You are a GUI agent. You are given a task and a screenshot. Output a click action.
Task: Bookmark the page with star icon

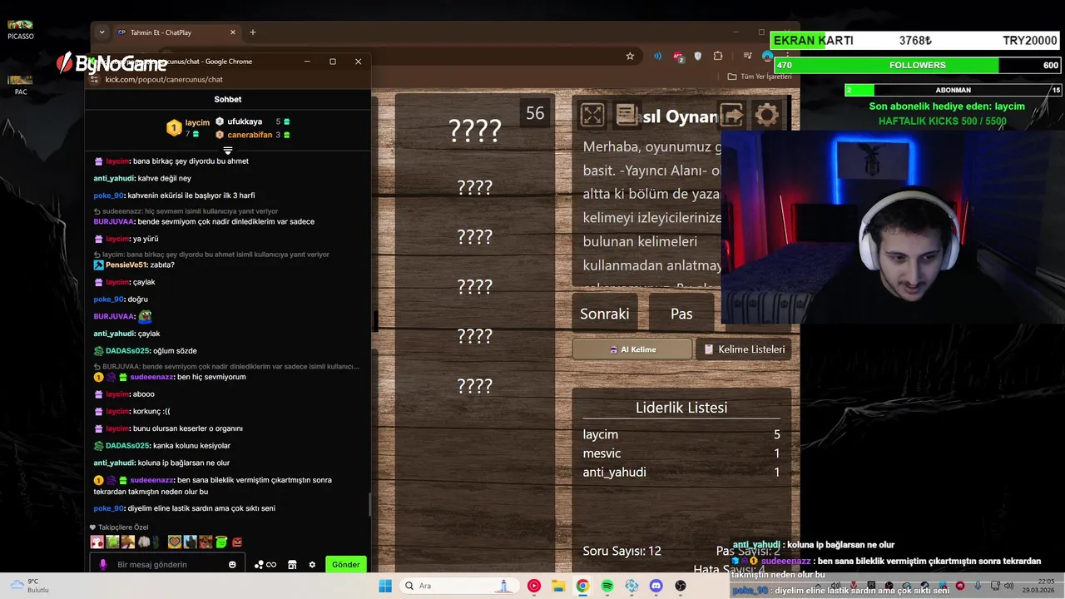coord(630,56)
